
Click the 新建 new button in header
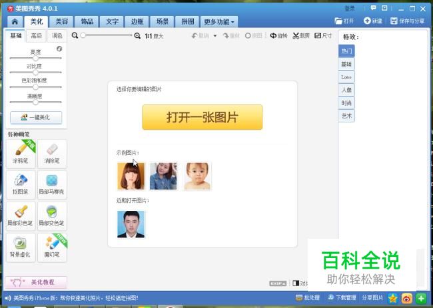pos(373,21)
